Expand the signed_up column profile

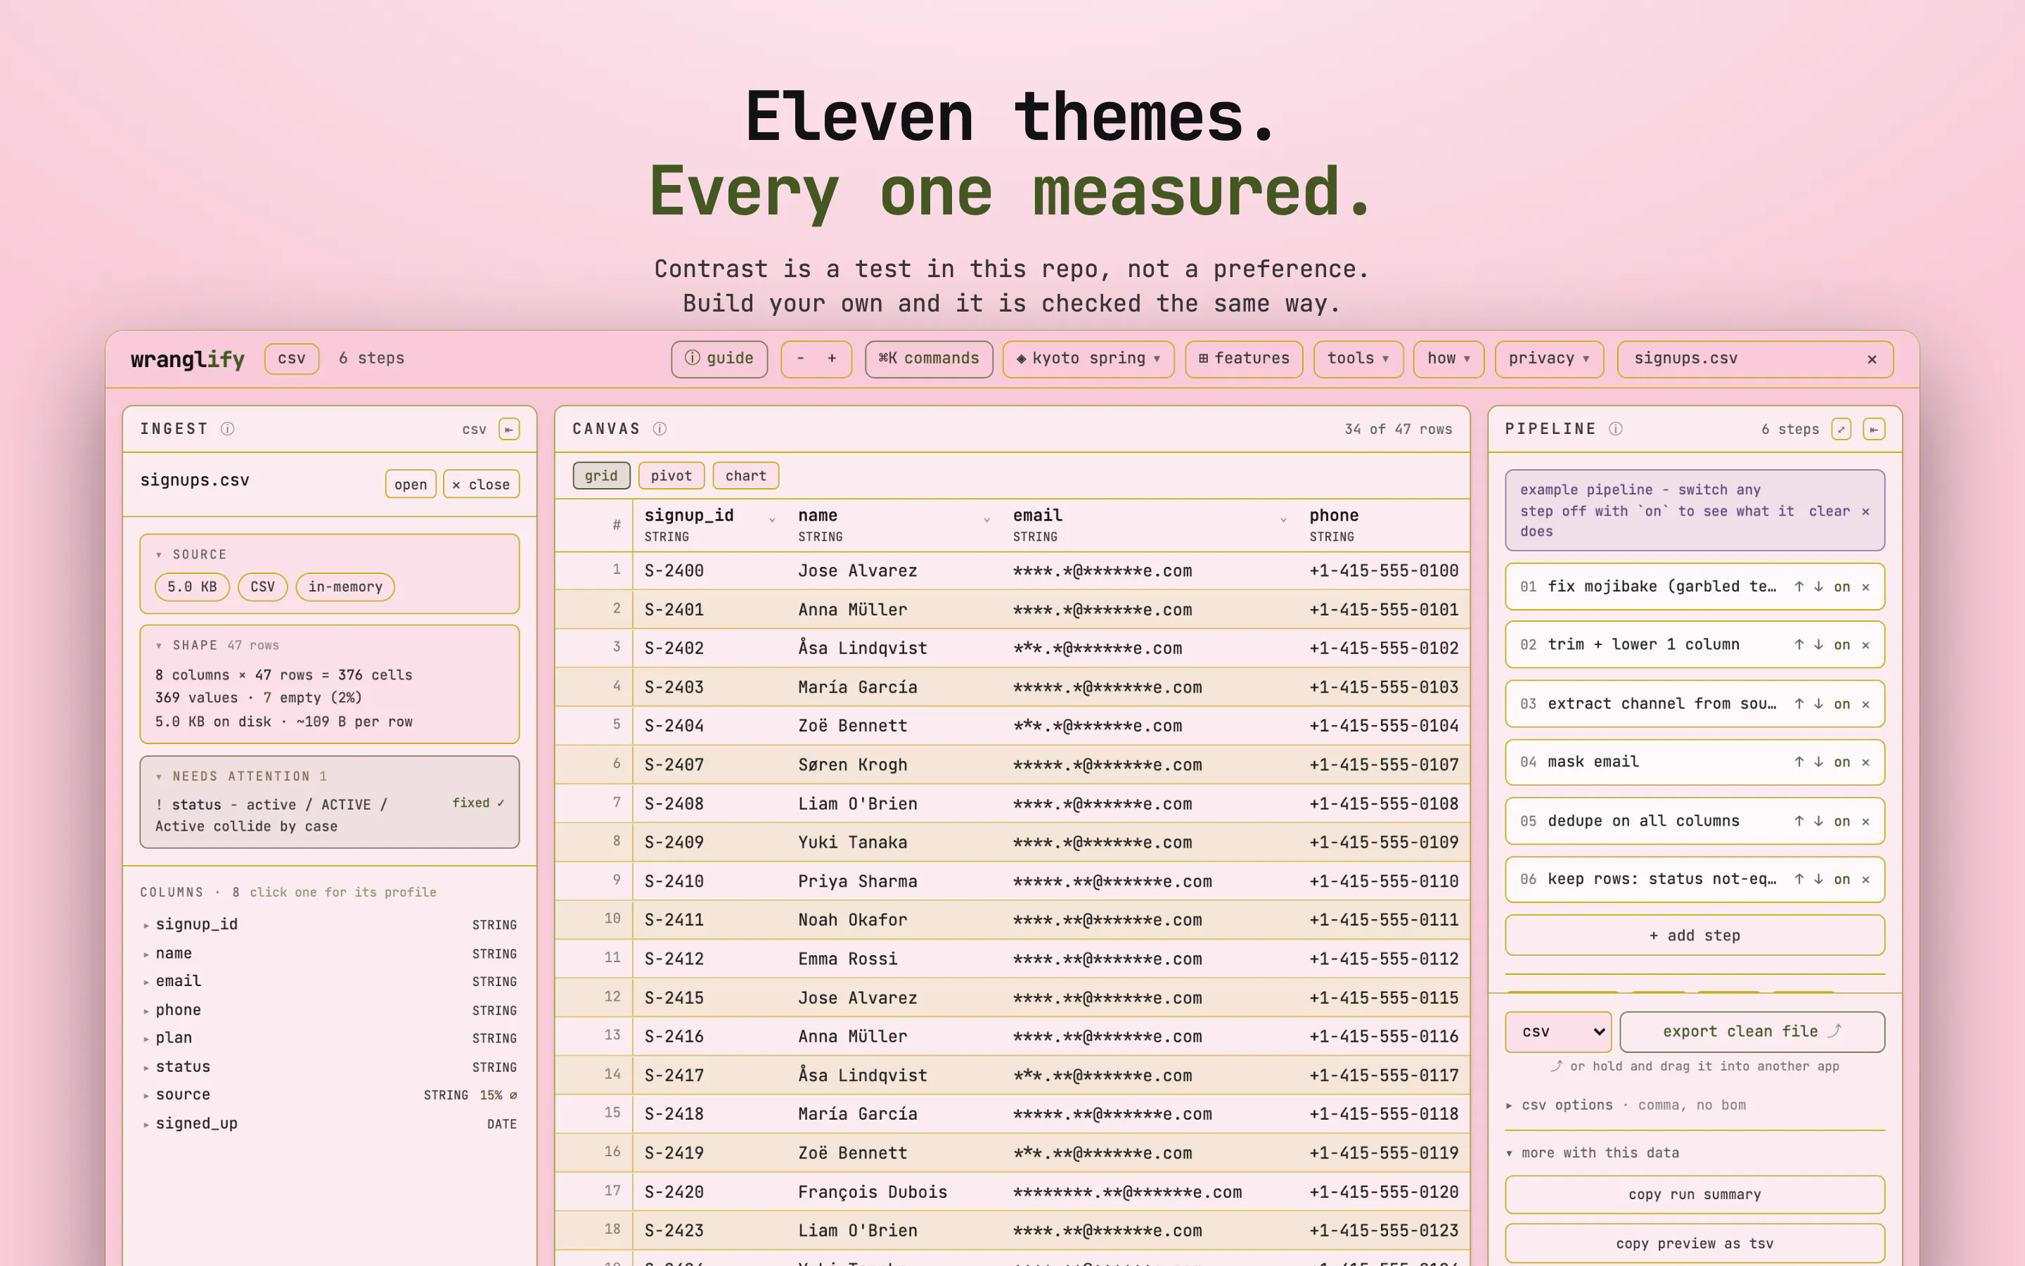(x=330, y=1124)
